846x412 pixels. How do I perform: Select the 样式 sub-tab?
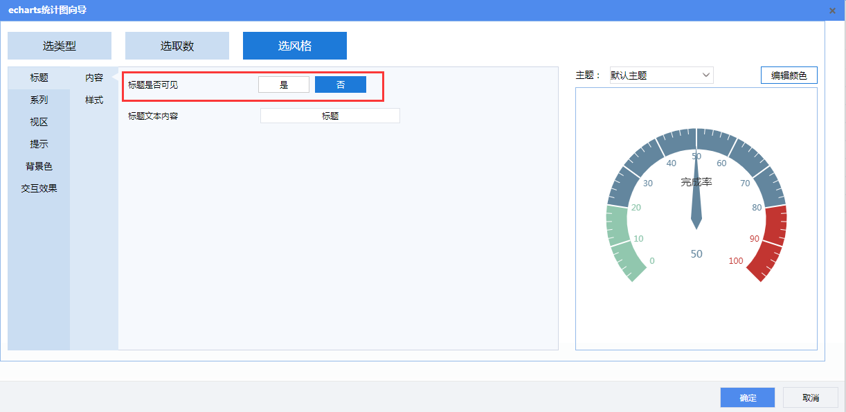pyautogui.click(x=94, y=100)
